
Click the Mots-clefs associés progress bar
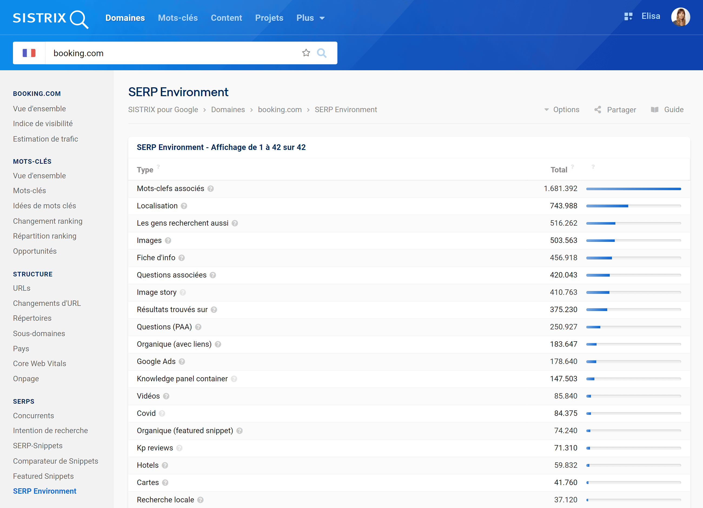pos(633,189)
